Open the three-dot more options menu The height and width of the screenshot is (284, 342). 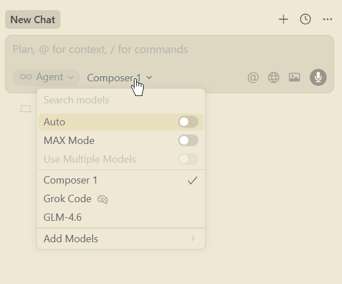[327, 19]
